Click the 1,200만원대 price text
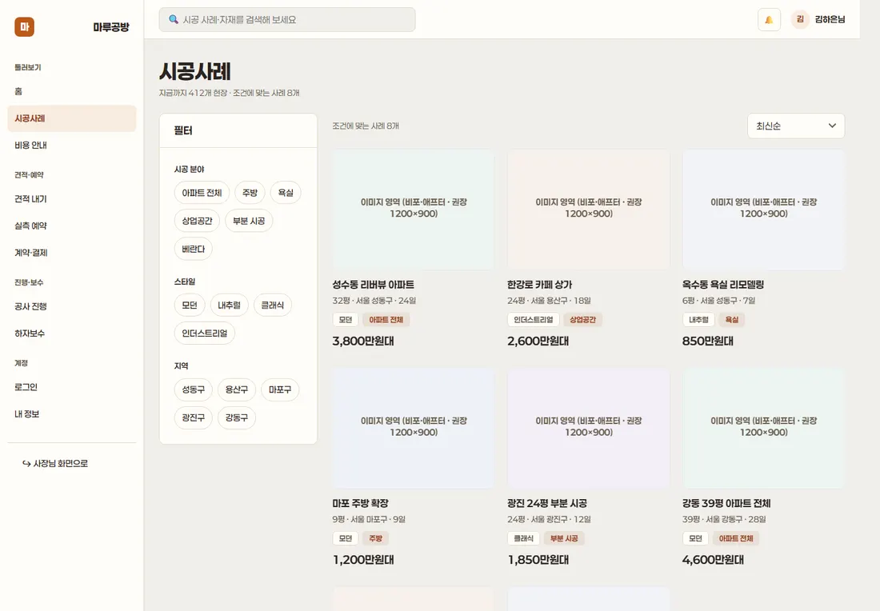The height and width of the screenshot is (611, 880). (363, 560)
